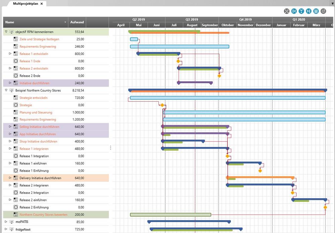335x233 pixels.
Task: Click the task icon beside Ziele und Strategie festlegen
Action: coord(15,39)
